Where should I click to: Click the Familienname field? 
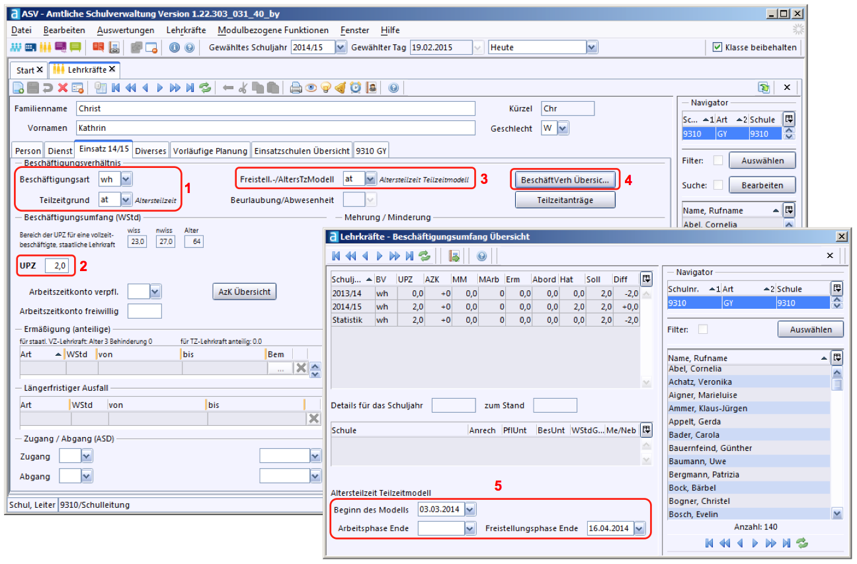tap(275, 108)
